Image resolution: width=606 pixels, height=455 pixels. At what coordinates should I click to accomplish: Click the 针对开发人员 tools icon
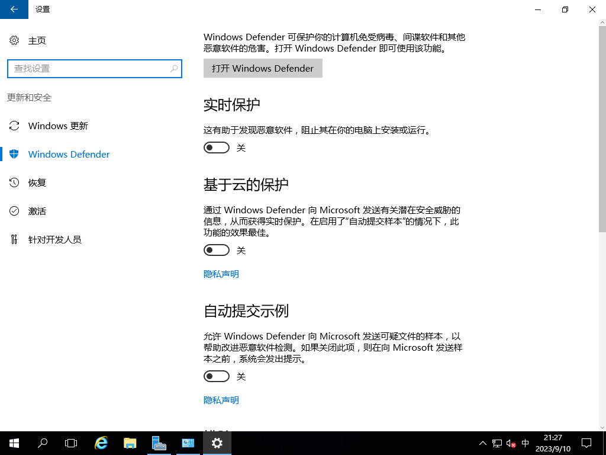click(14, 239)
